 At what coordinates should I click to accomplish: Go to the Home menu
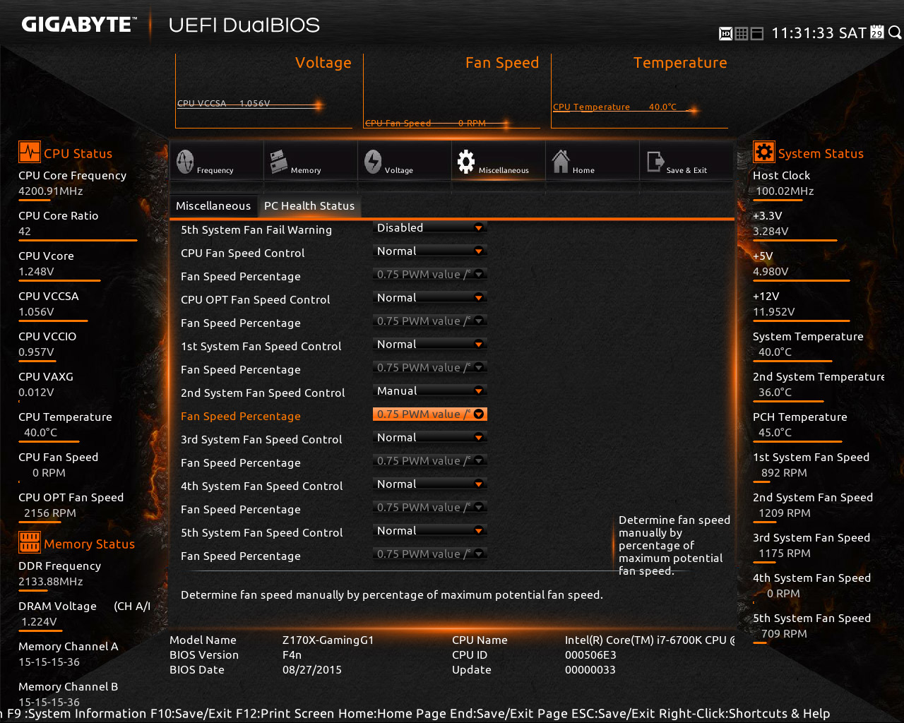[x=592, y=162]
